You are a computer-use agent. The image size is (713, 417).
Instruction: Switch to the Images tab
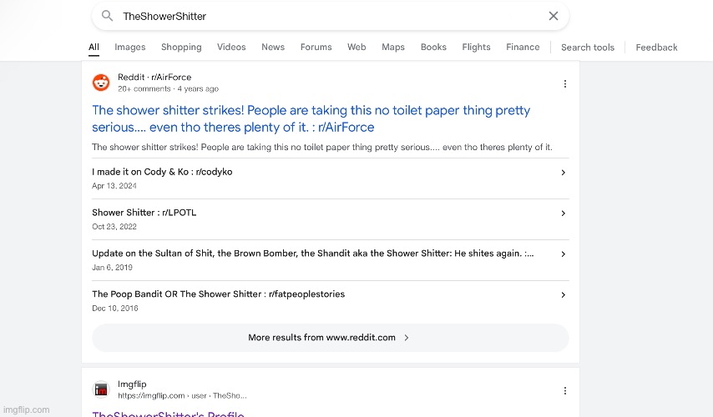point(130,48)
